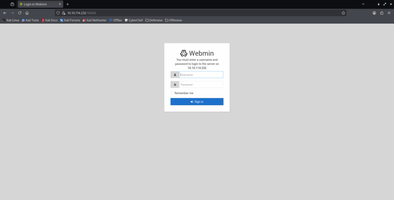Open a new tab with plus button

(68, 4)
